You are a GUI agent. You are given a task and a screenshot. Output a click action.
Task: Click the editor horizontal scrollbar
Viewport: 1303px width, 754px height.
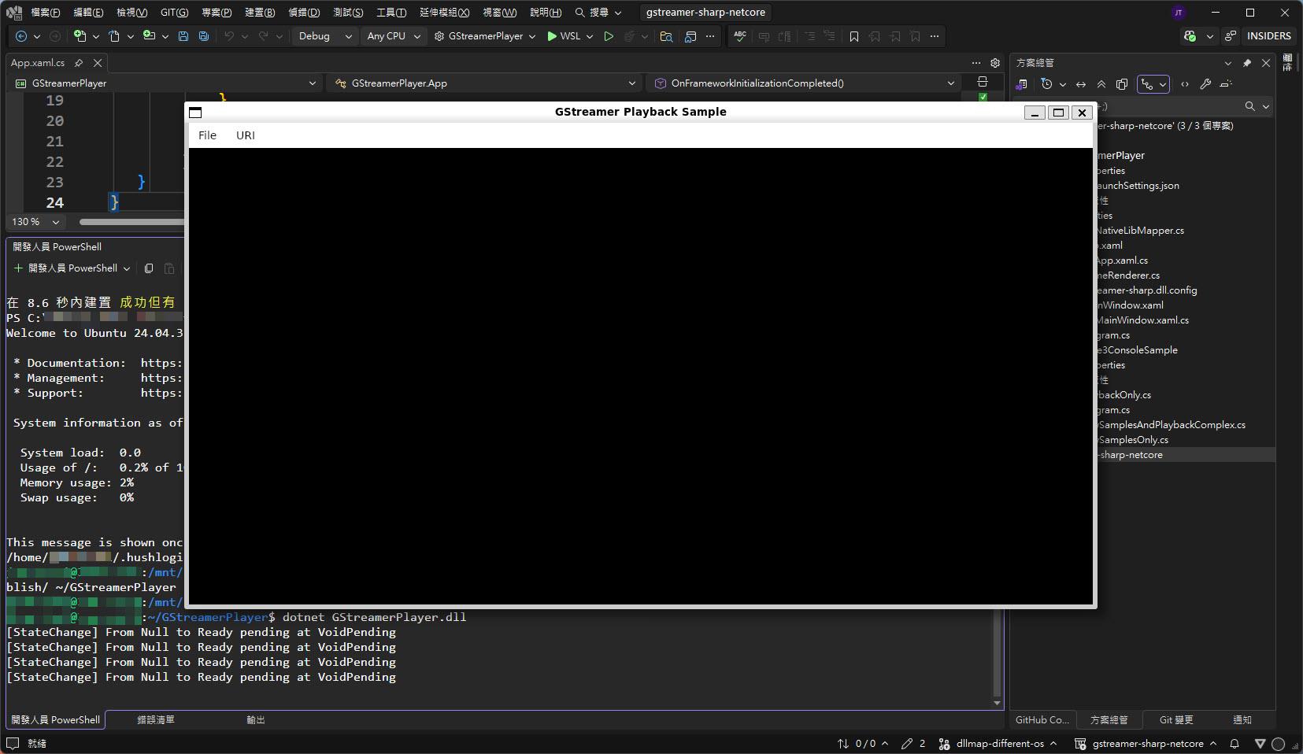click(131, 222)
